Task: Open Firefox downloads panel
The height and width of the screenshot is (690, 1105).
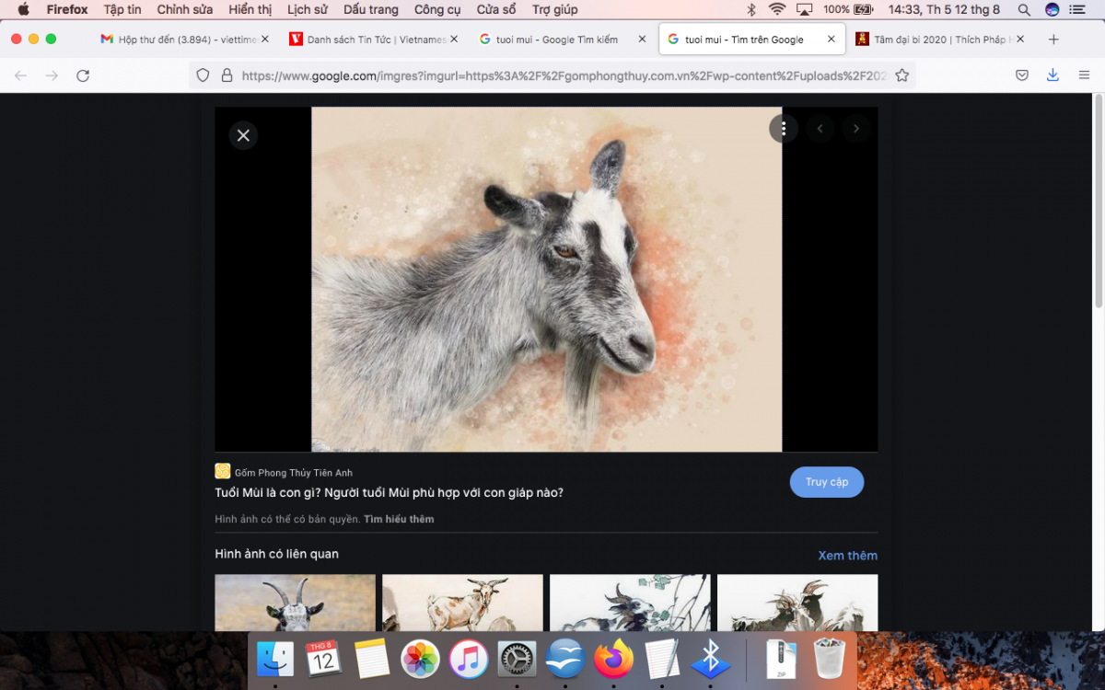Action: coord(1053,75)
